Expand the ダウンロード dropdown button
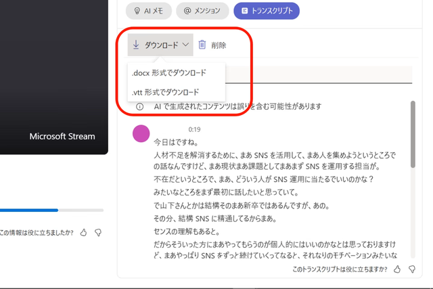The height and width of the screenshot is (289, 433). (160, 45)
